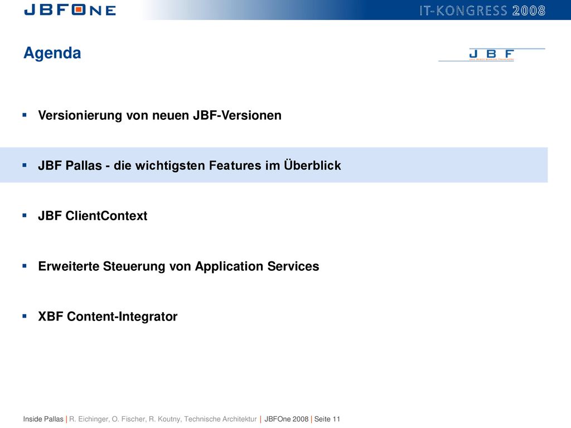Click the small JBF logo beside Agenda
The width and height of the screenshot is (571, 428).
[492, 55]
